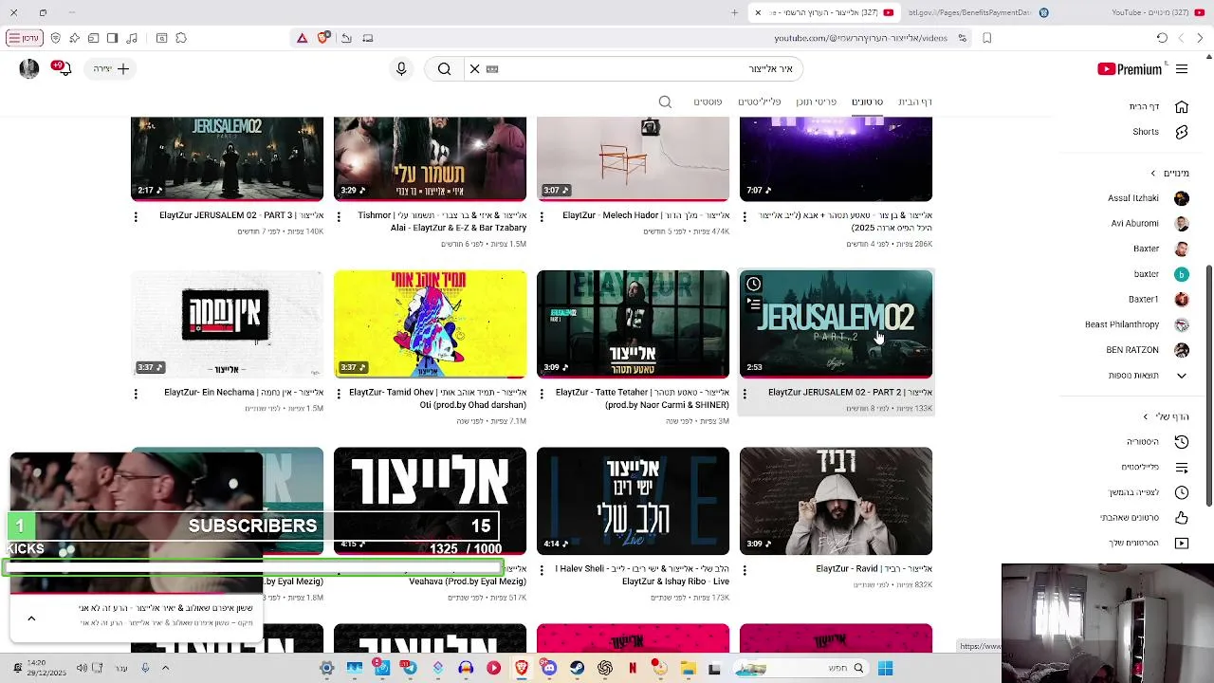This screenshot has width=1214, height=683.
Task: Open Liked videos (סרטונים שאהבתי) in the sidebar
Action: point(1145,518)
